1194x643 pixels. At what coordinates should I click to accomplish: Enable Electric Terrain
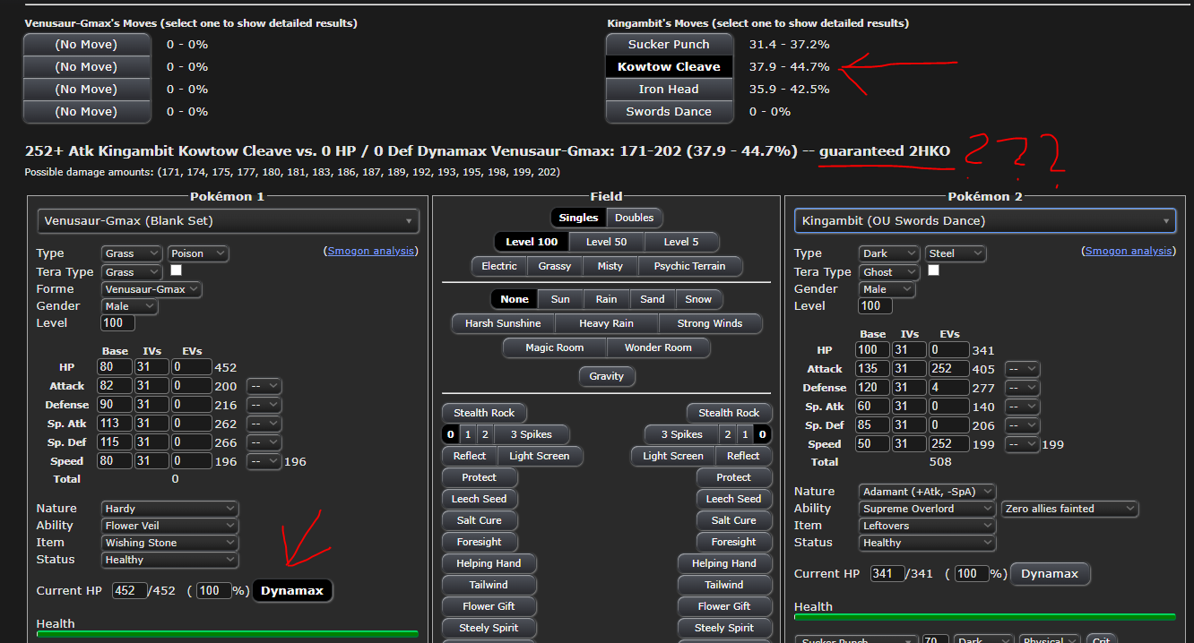click(x=499, y=266)
